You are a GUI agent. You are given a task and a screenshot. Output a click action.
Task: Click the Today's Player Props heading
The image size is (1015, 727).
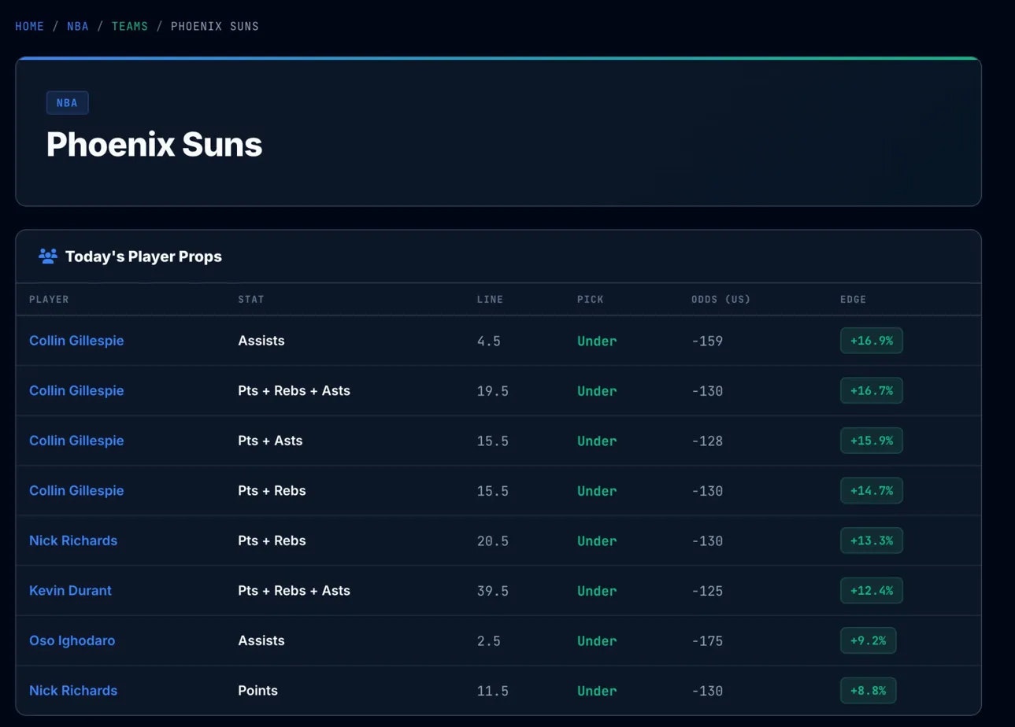coord(143,256)
